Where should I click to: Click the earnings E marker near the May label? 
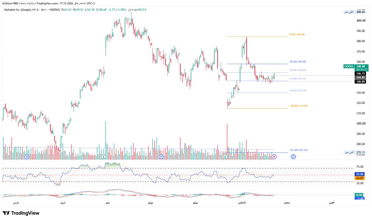click(x=104, y=157)
